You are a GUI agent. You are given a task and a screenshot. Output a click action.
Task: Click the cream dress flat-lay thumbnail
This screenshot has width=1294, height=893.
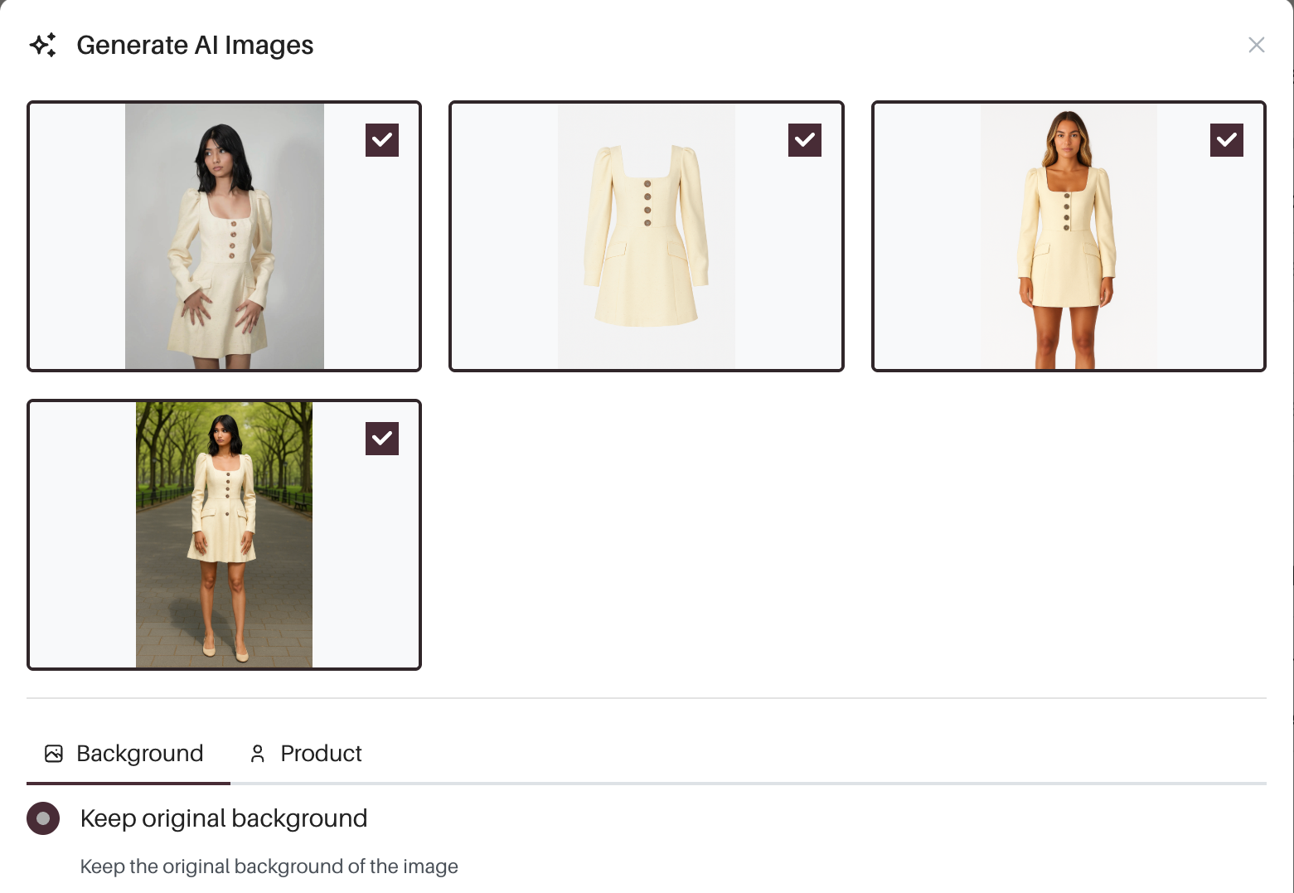pos(646,236)
